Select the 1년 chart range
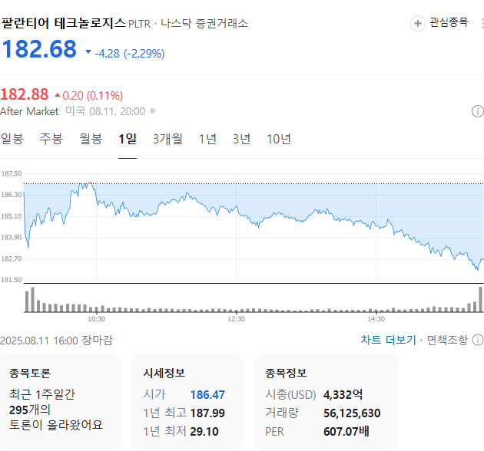Screen dimensions: 484x451 (x=207, y=139)
